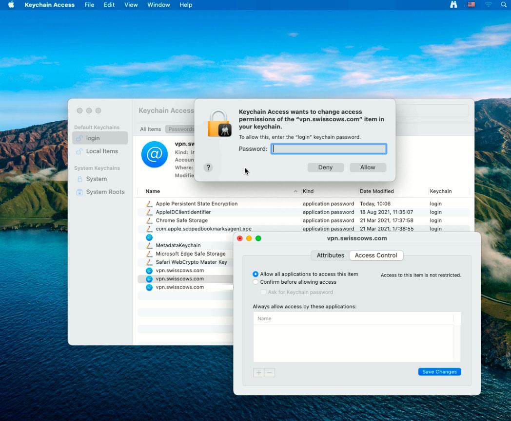This screenshot has height=421, width=511.
Task: Open Spotlight search magnifier icon
Action: point(504,4)
